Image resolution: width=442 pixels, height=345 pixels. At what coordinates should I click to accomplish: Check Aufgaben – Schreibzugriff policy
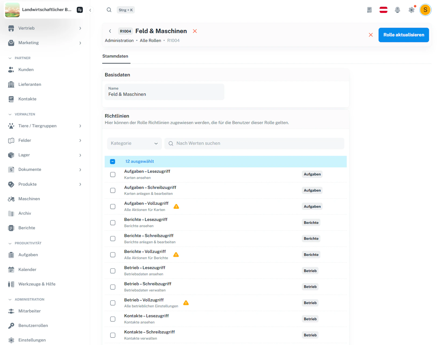(x=113, y=191)
